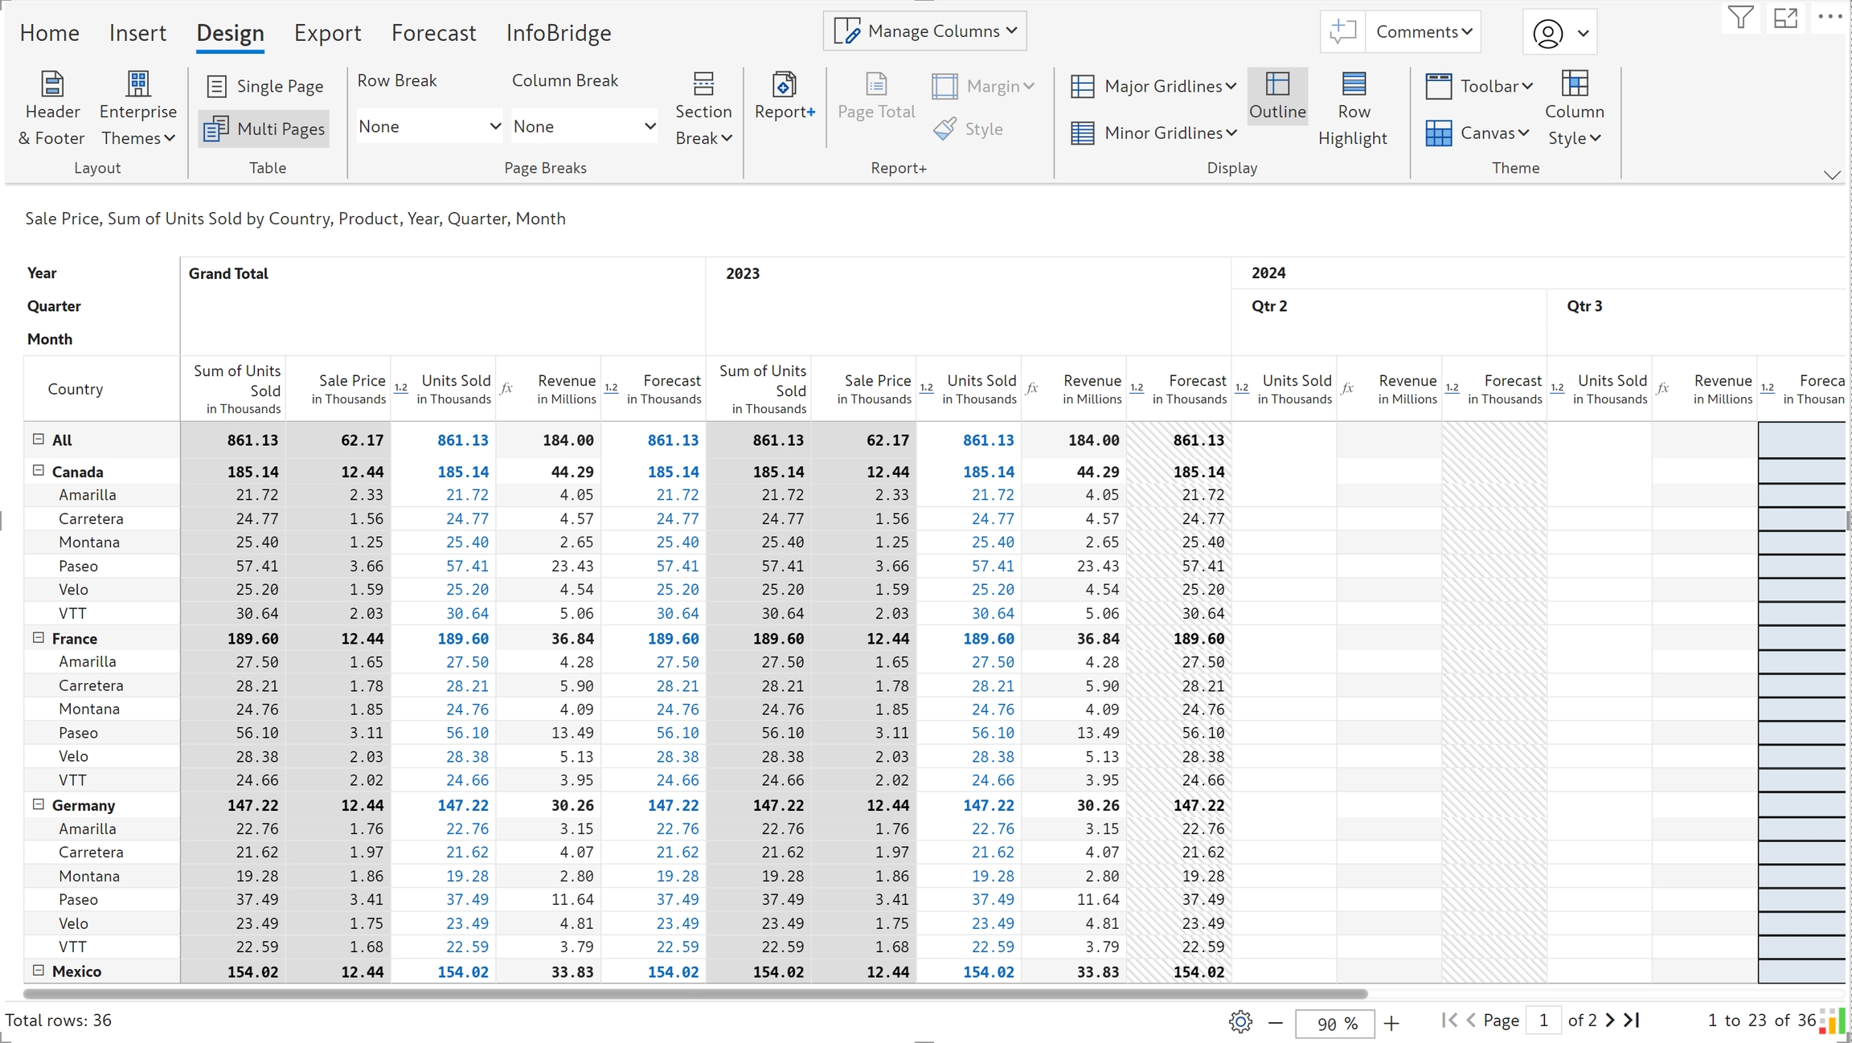The height and width of the screenshot is (1043, 1852).
Task: Click the horizontal scrollbar under the table
Action: [x=695, y=994]
